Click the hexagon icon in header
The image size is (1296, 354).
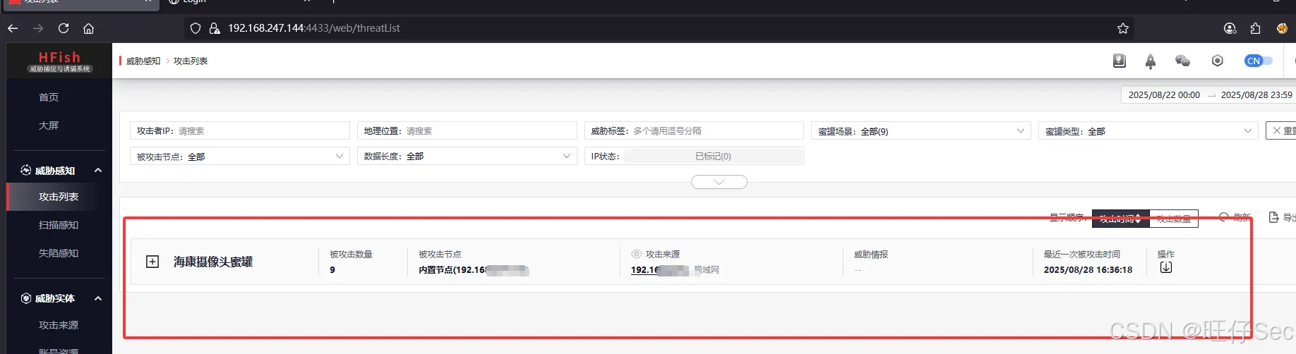tap(1217, 61)
